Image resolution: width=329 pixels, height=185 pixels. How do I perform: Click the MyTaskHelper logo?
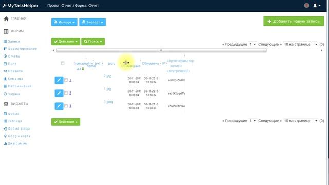click(x=21, y=6)
